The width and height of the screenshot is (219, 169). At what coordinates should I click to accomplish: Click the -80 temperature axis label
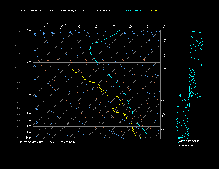tap(96, 27)
